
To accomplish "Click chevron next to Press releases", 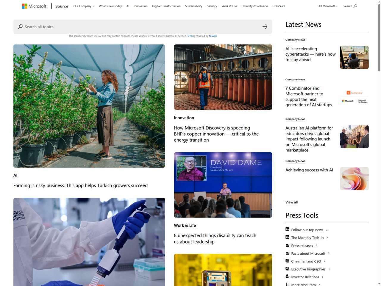I will click(316, 246).
